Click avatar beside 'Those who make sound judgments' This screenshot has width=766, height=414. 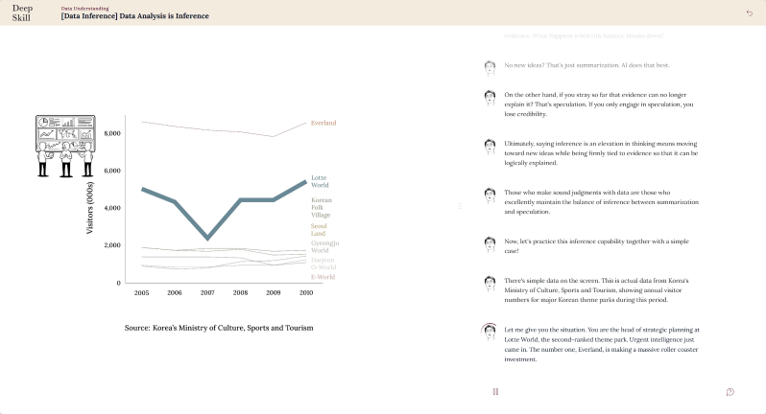tap(490, 195)
